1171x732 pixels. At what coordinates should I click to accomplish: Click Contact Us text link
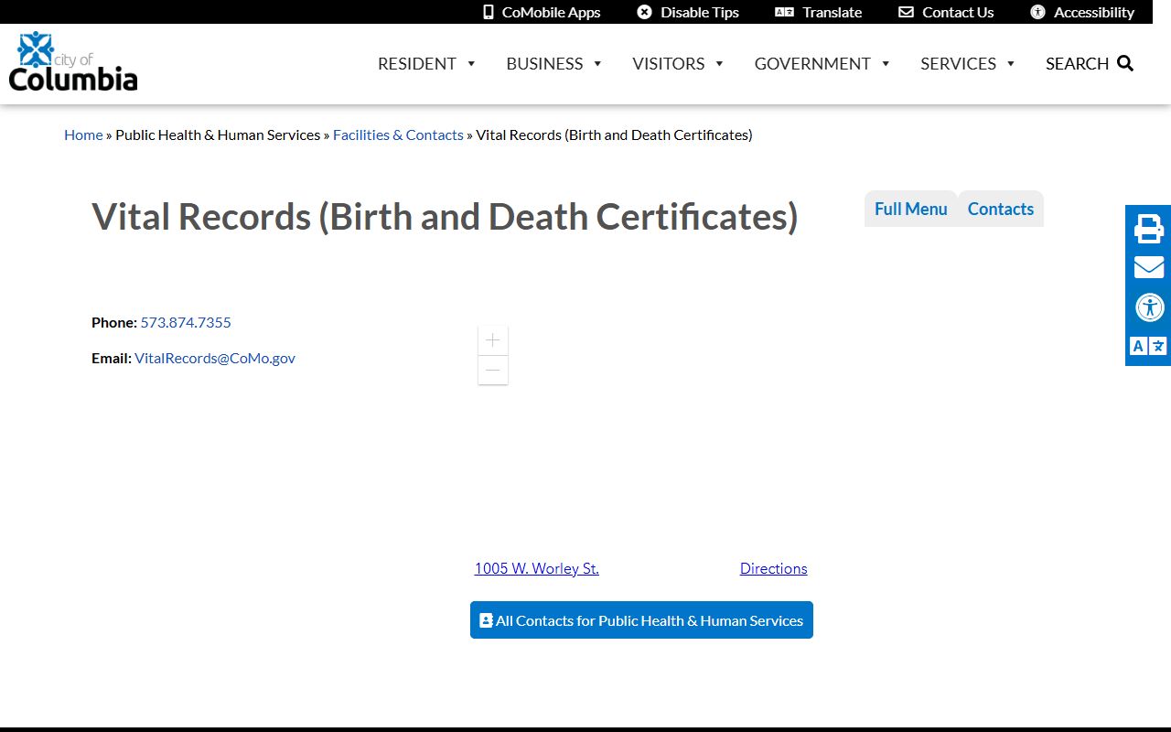pyautogui.click(x=958, y=12)
